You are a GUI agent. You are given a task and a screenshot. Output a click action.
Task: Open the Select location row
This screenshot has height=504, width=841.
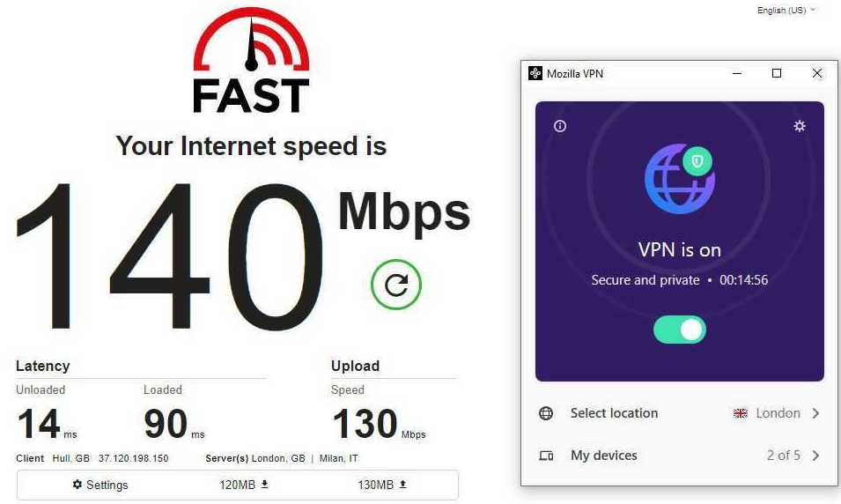[680, 413]
